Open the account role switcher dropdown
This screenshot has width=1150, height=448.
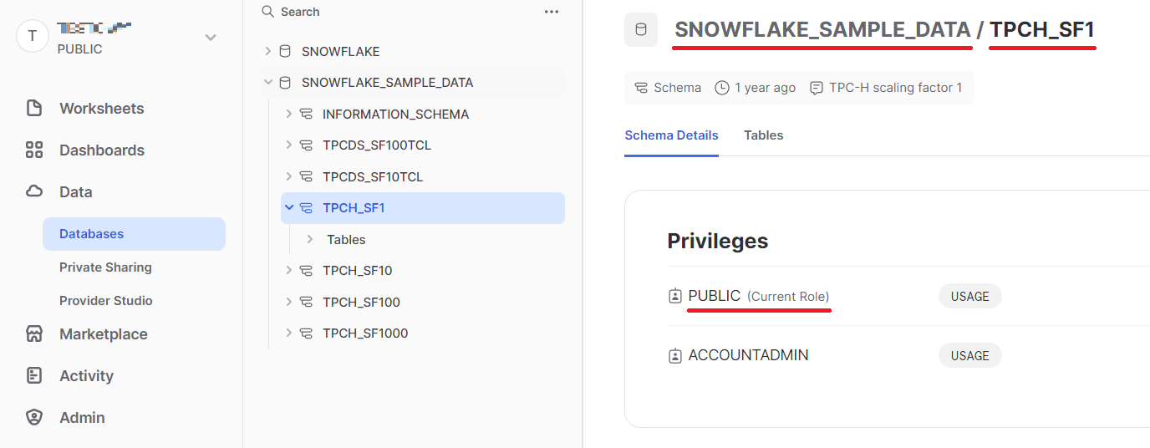coord(211,37)
